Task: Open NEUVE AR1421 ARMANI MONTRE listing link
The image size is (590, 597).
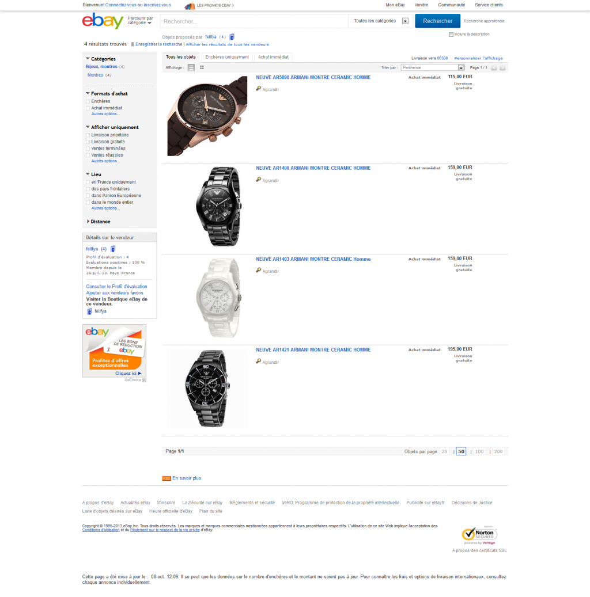Action: 313,350
